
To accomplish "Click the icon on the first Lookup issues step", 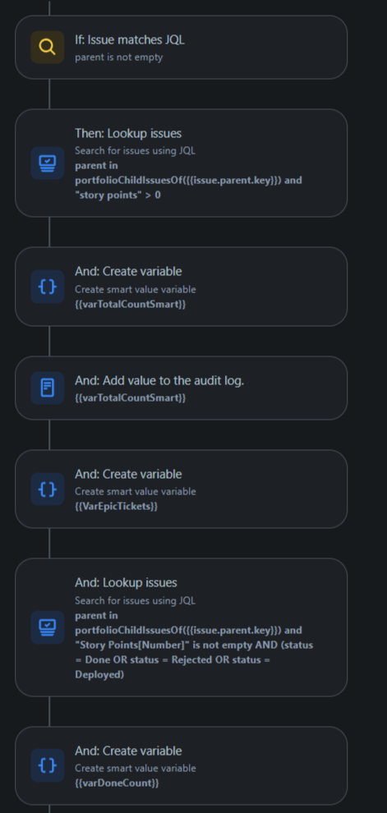I will [47, 163].
